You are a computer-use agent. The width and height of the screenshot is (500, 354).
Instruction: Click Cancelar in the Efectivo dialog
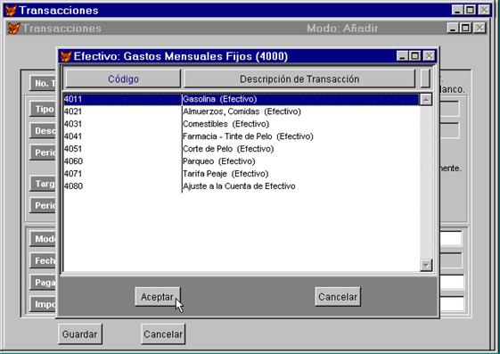(x=338, y=297)
